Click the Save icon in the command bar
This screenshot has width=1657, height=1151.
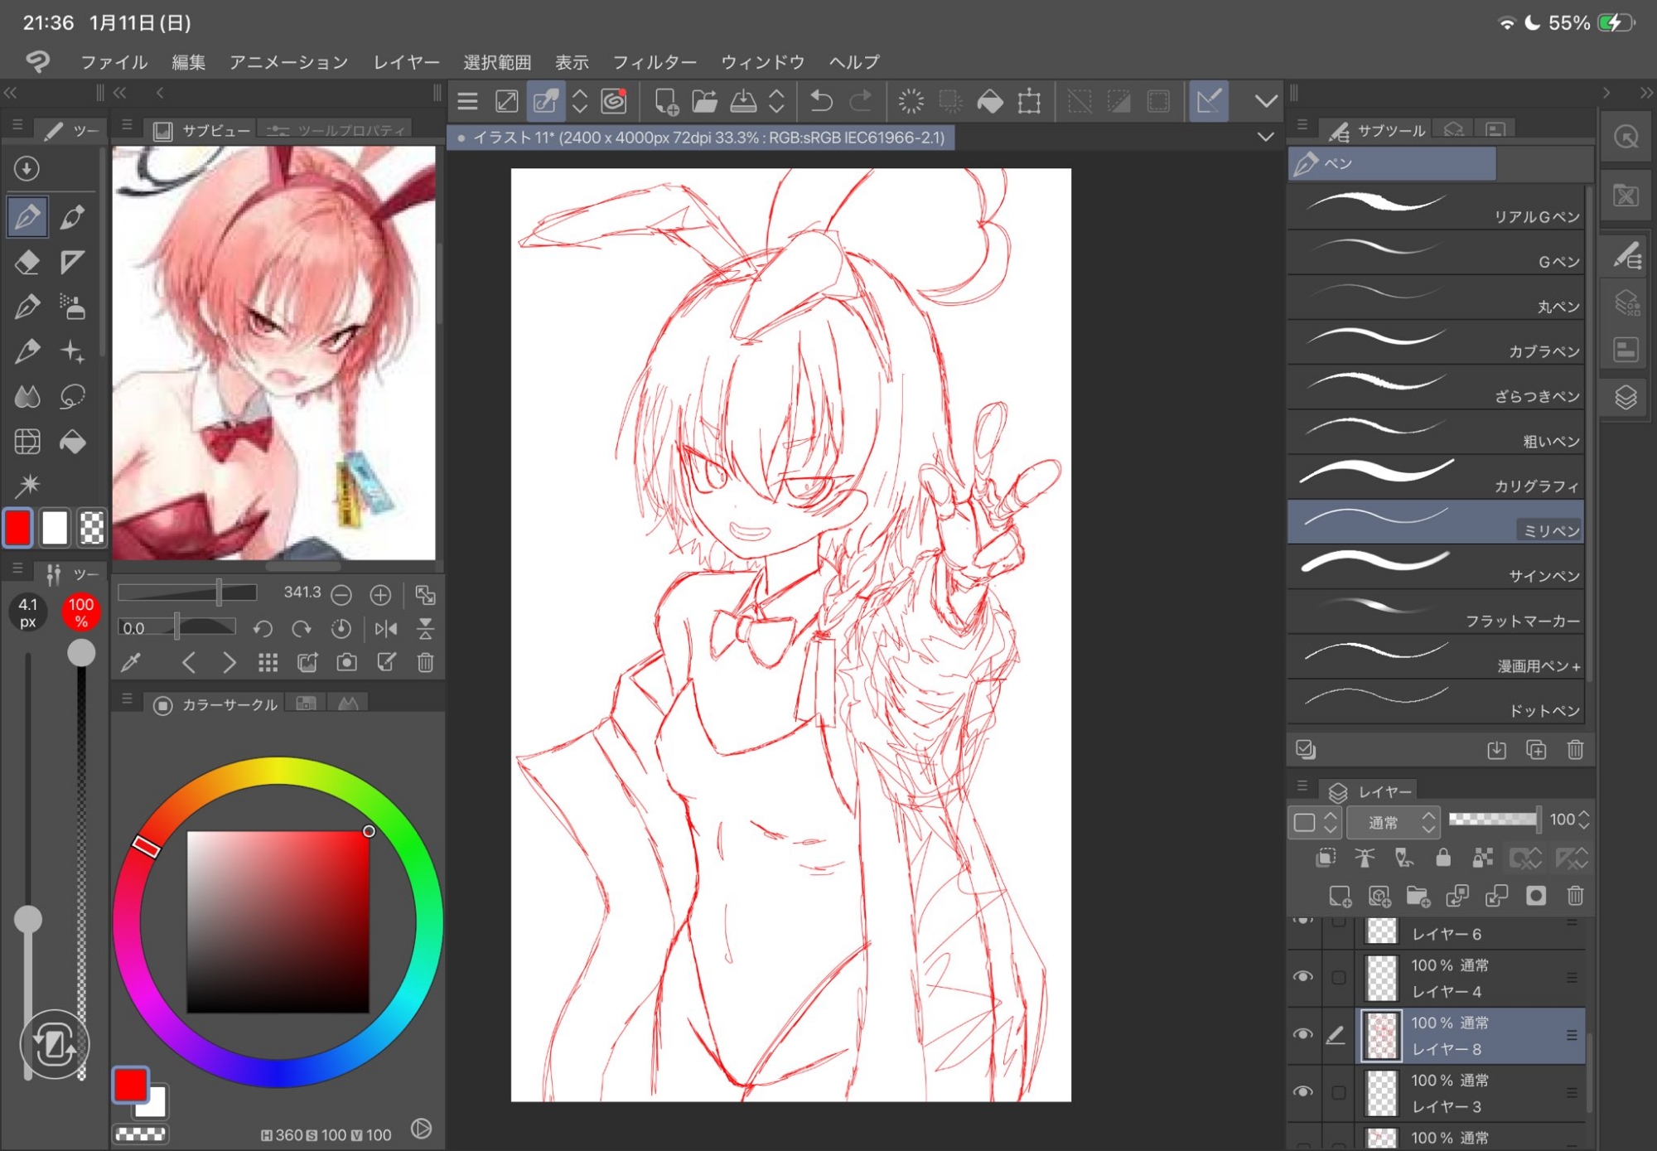[742, 101]
